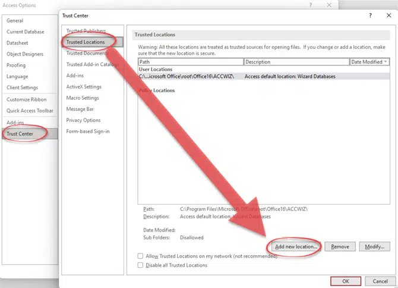Check Disable all Trusted Locations
Screen dimensions: 398x288
[140, 265]
